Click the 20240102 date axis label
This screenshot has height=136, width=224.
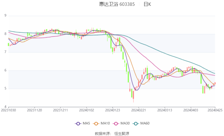click(x=87, y=110)
